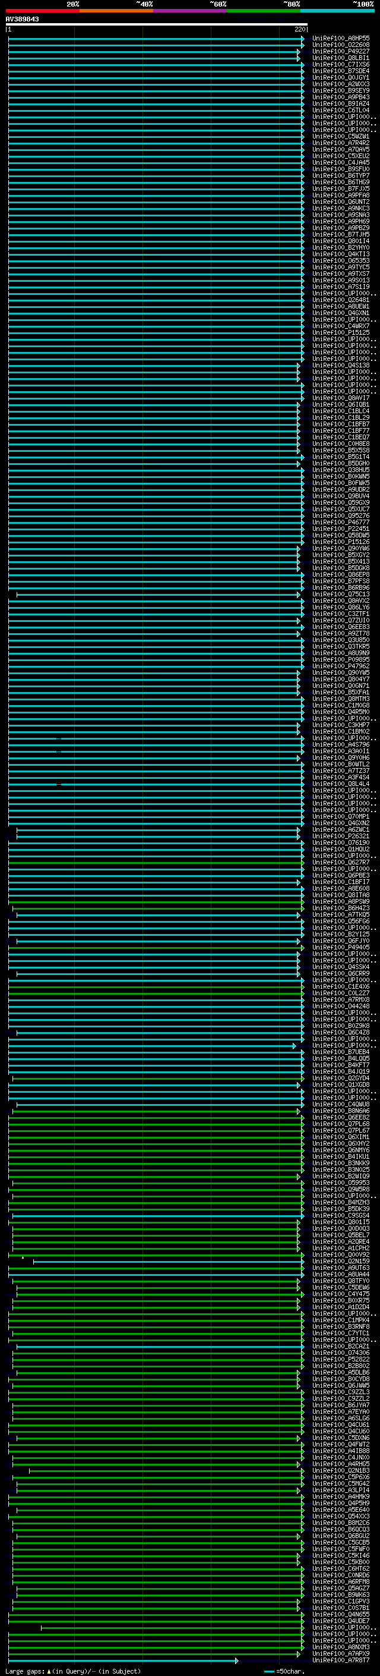Viewport: 380px width, 1676px height.
Task: Open hit UniRef100_Q9BUV4
Action: (x=340, y=496)
